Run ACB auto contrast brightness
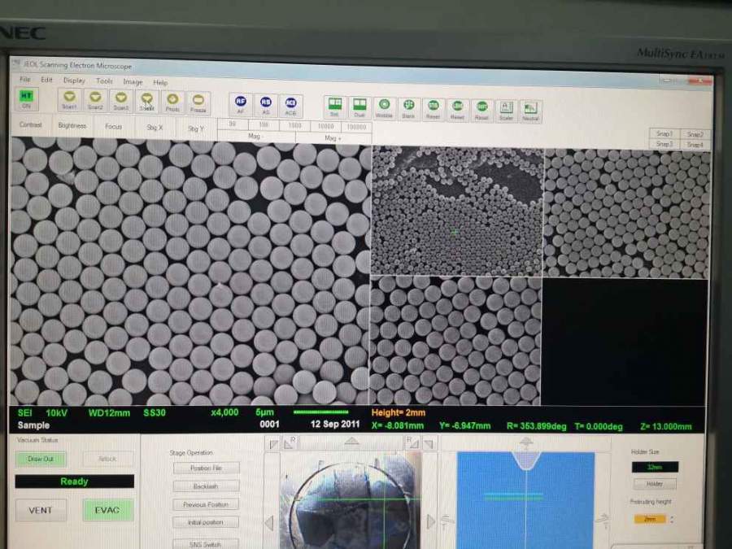Image resolution: width=732 pixels, height=549 pixels. 290,105
